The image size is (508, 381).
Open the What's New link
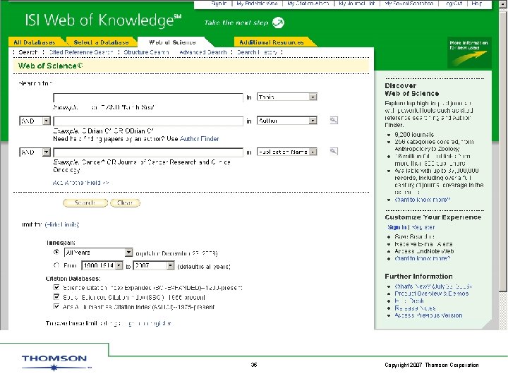[x=433, y=286]
